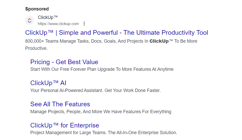Click the ClickUp logo favicon
Image resolution: width=242 pixels, height=140 pixels.
pyautogui.click(x=30, y=20)
